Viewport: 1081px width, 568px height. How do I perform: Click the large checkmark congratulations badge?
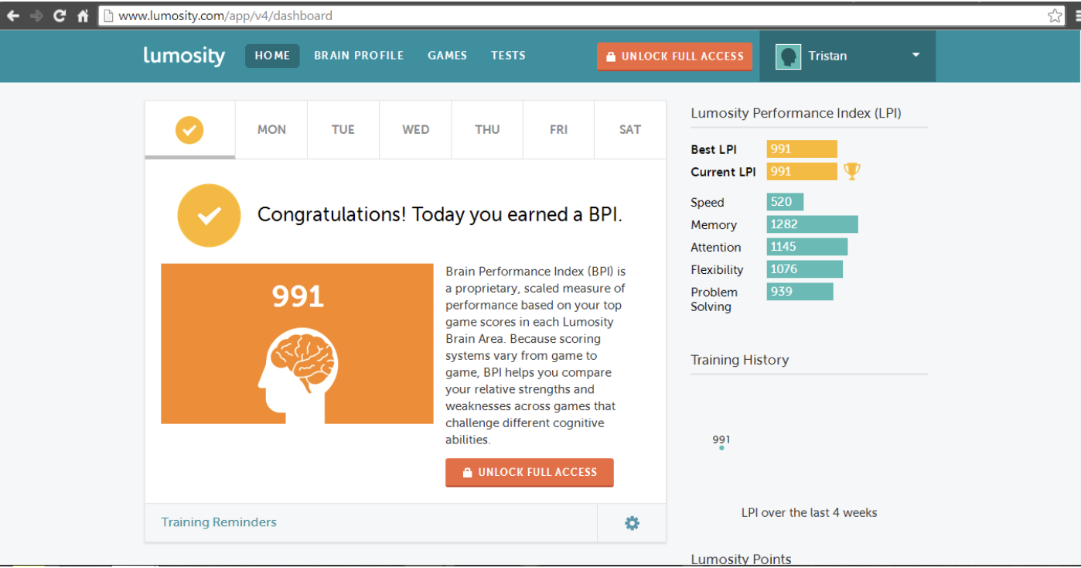209,215
